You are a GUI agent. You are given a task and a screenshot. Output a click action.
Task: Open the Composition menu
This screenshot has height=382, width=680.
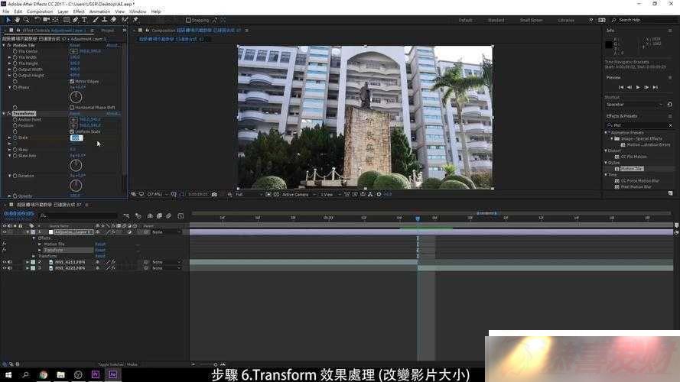pos(40,11)
